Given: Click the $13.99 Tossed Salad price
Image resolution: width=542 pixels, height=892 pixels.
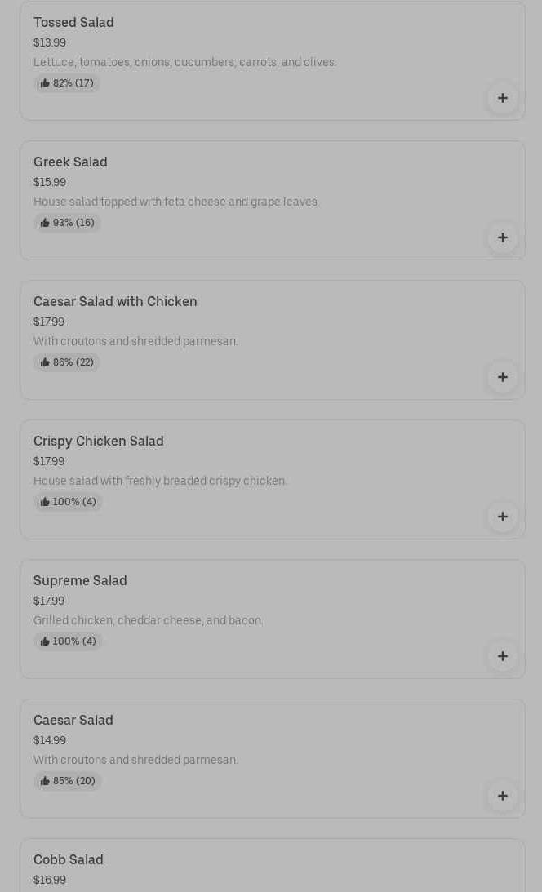Looking at the screenshot, I should [x=50, y=43].
